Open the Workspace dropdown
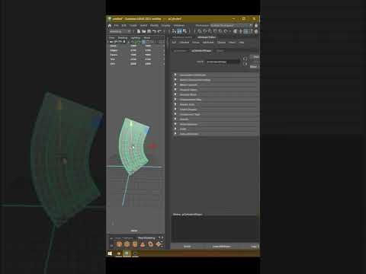 [231, 26]
